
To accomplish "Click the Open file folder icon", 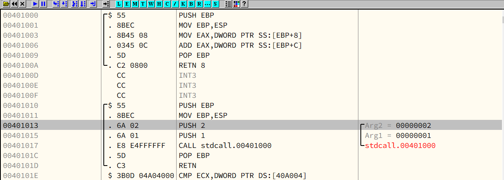I will pos(6,4).
